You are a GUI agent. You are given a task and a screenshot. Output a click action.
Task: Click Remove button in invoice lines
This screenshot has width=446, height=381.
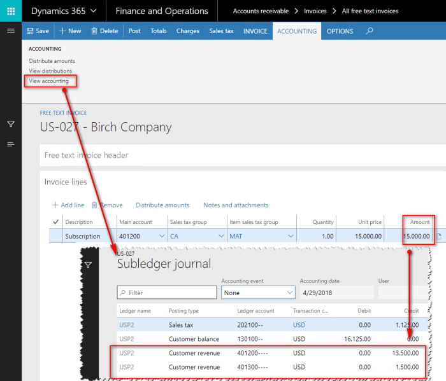(x=107, y=205)
